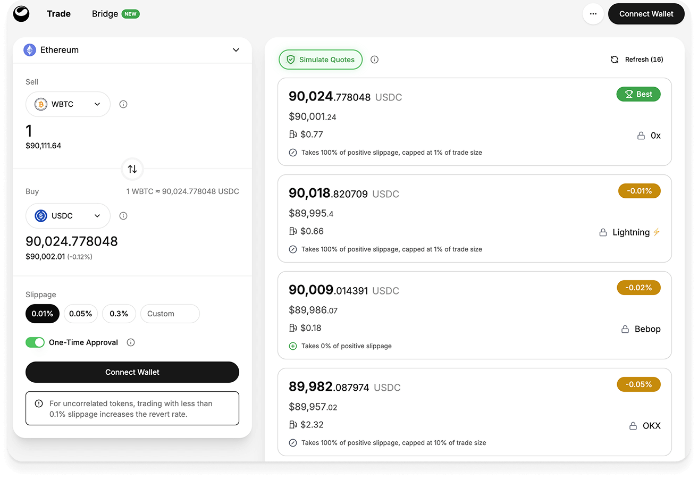Open the USDC buy token selector

68,216
